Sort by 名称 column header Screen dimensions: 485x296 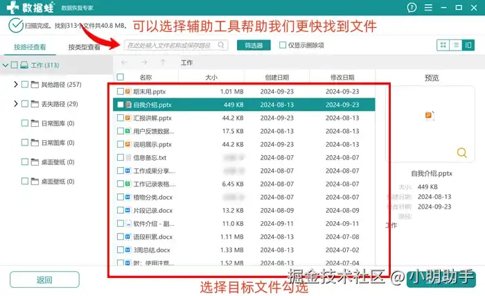[145, 77]
